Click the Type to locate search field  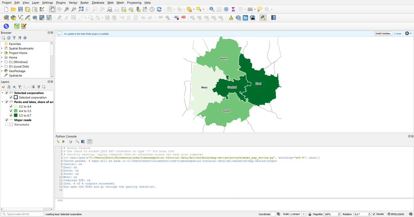pyautogui.click(x=23, y=214)
